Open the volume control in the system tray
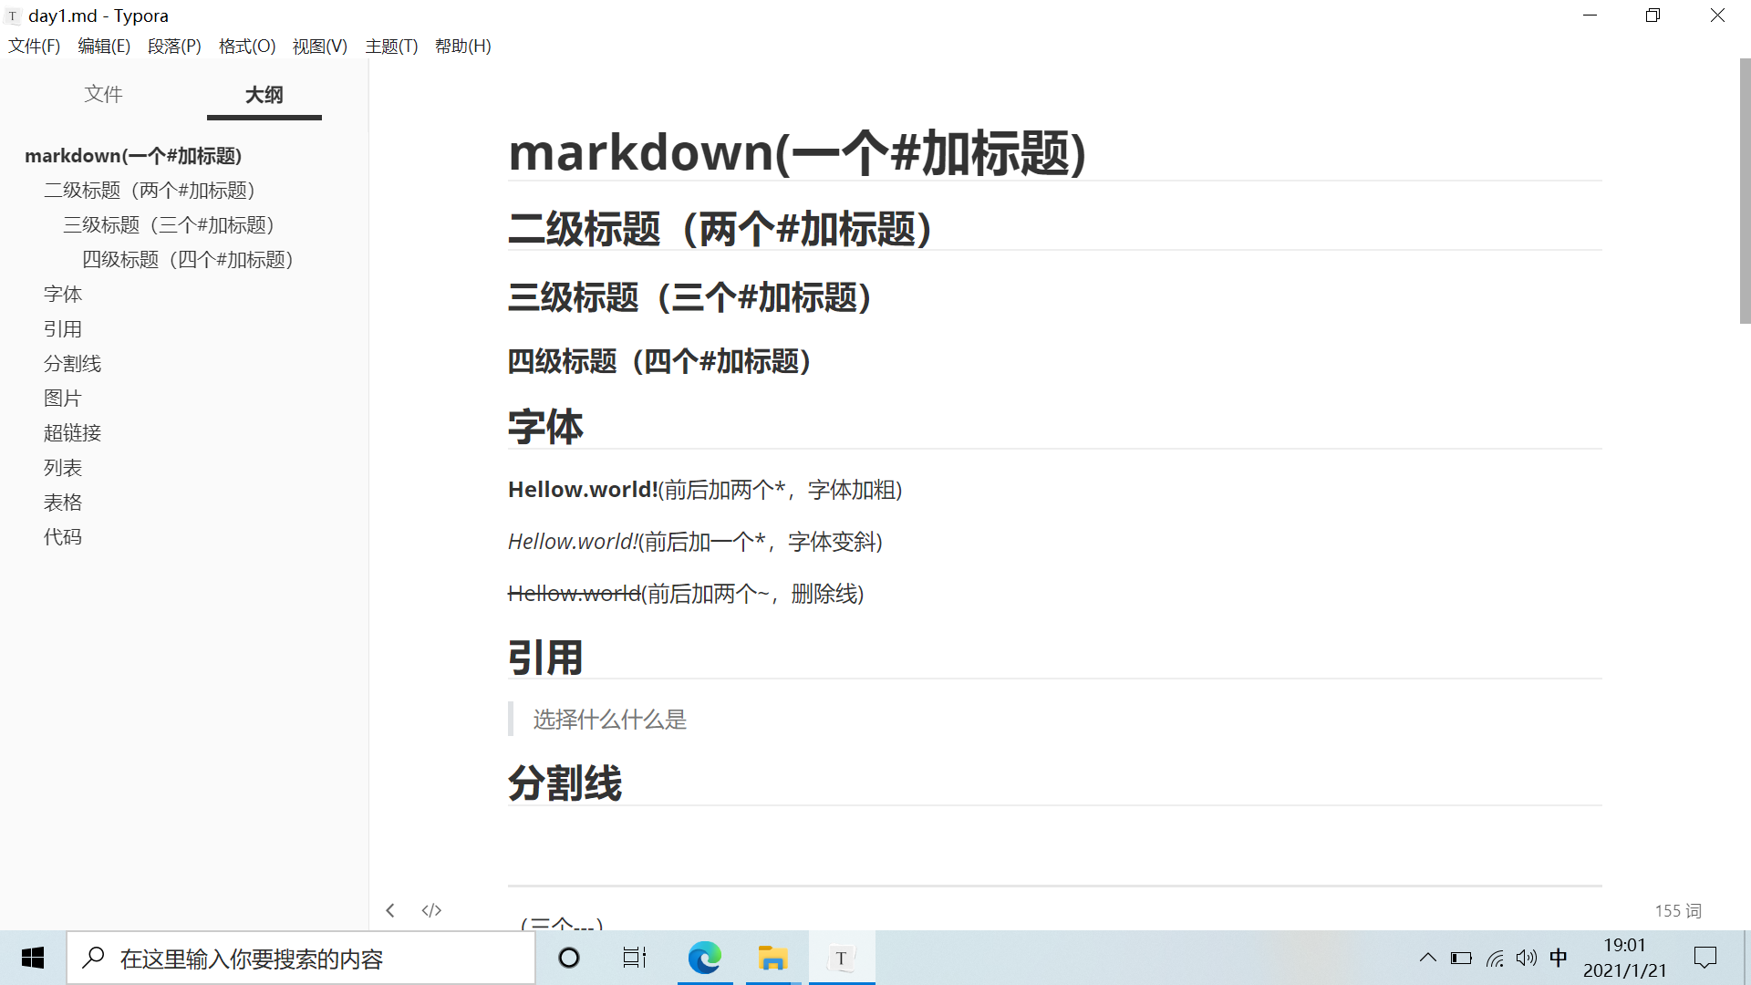 pos(1526,958)
